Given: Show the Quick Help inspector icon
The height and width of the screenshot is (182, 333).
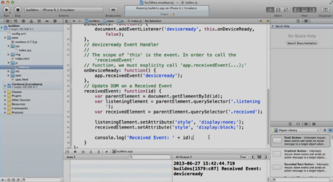Looking at the screenshot, I should coord(306,21).
